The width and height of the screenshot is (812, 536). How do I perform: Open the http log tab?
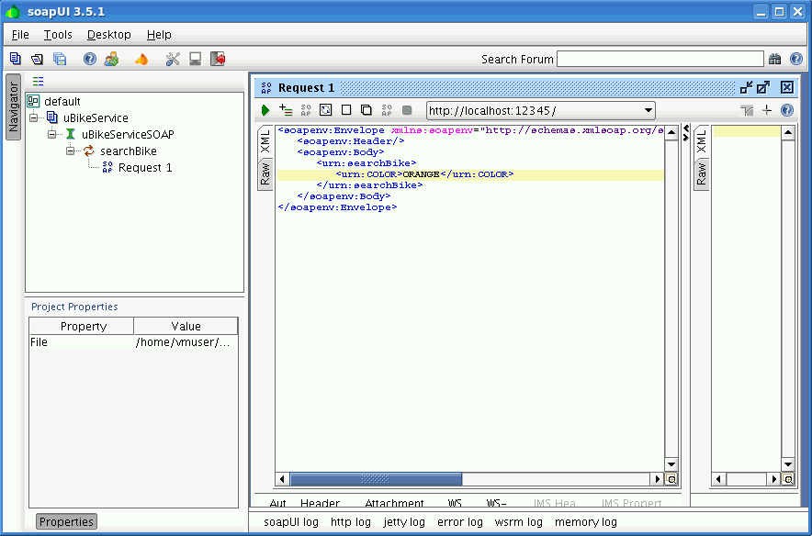[x=351, y=522]
